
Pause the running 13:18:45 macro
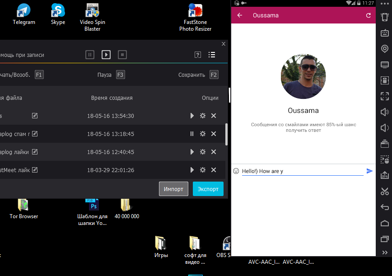pyautogui.click(x=192, y=134)
